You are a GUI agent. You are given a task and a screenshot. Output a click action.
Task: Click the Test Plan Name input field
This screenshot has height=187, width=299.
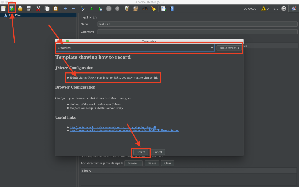pyautogui.click(x=197, y=24)
